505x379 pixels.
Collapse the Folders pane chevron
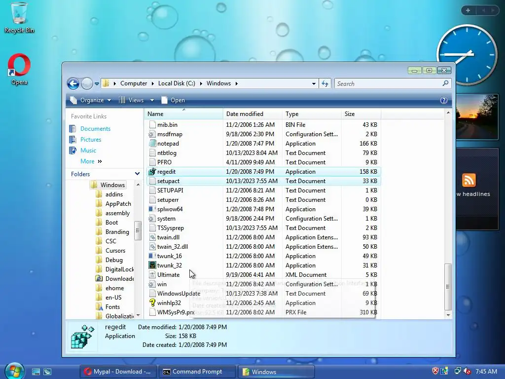[x=137, y=174]
